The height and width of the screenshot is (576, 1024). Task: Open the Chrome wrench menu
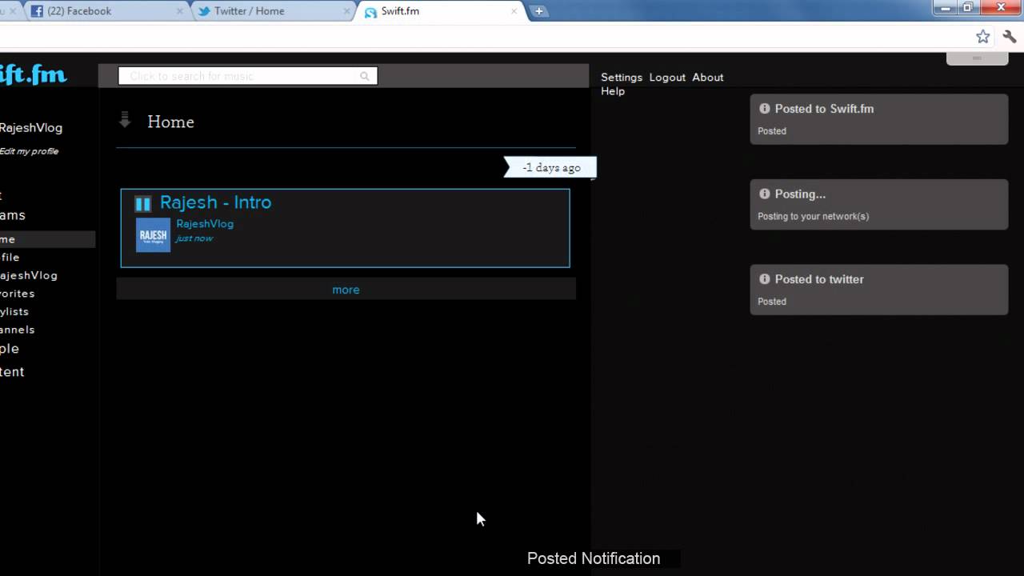click(x=1010, y=37)
